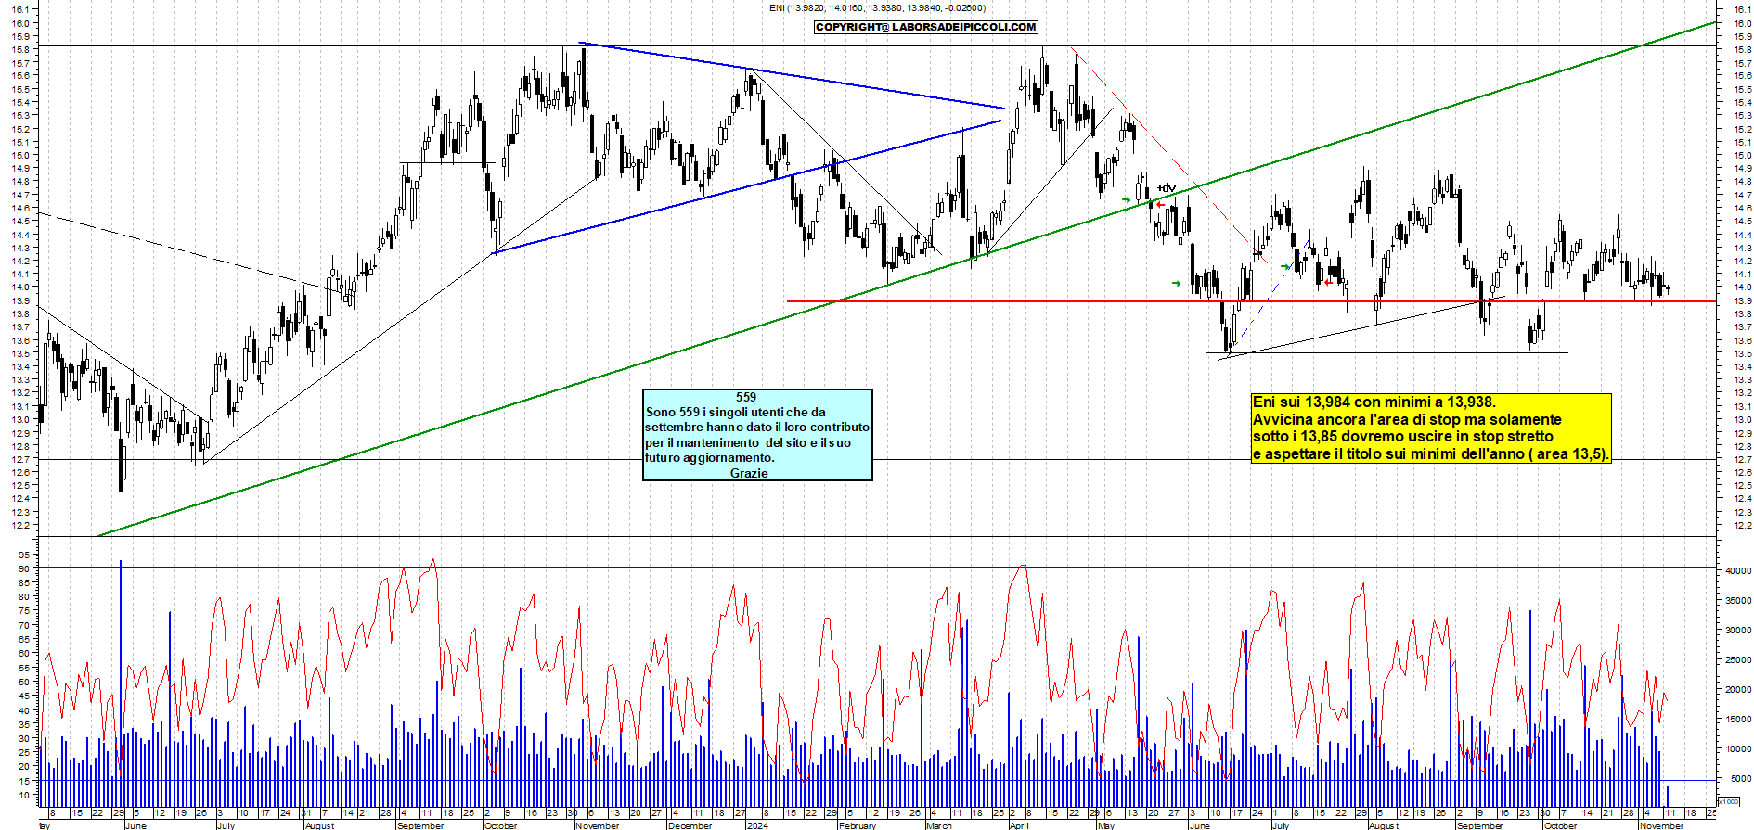The width and height of the screenshot is (1754, 830).
Task: Click the '2024' year label on time axis
Action: (x=757, y=825)
